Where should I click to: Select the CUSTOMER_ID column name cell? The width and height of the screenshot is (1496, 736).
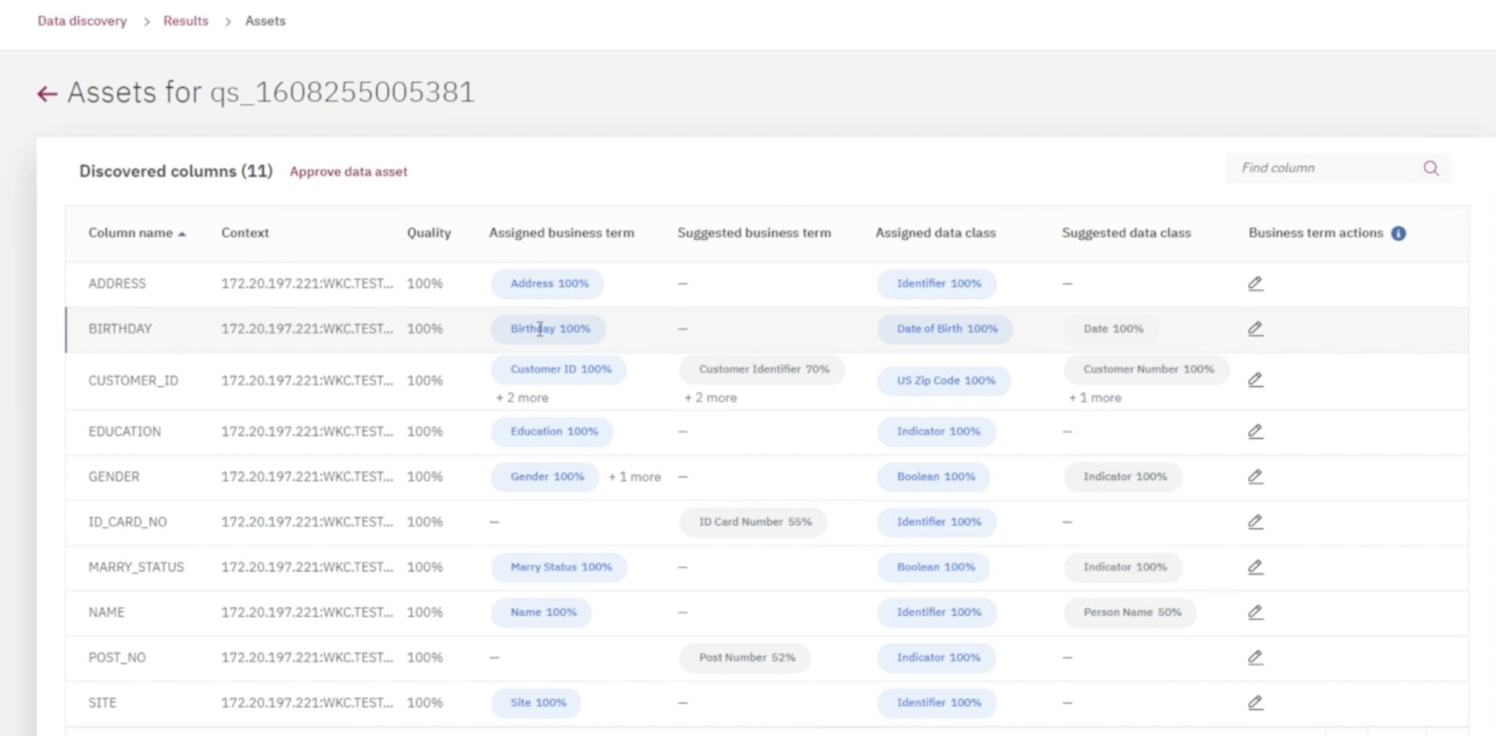[133, 380]
